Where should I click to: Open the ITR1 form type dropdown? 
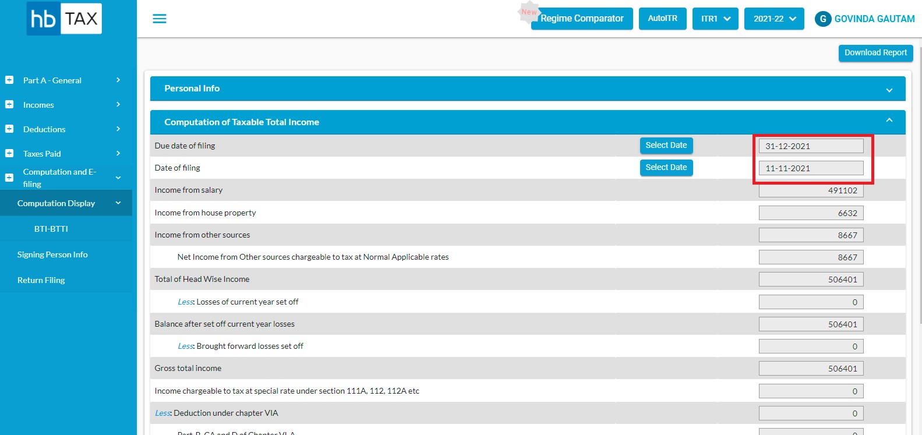coord(715,19)
